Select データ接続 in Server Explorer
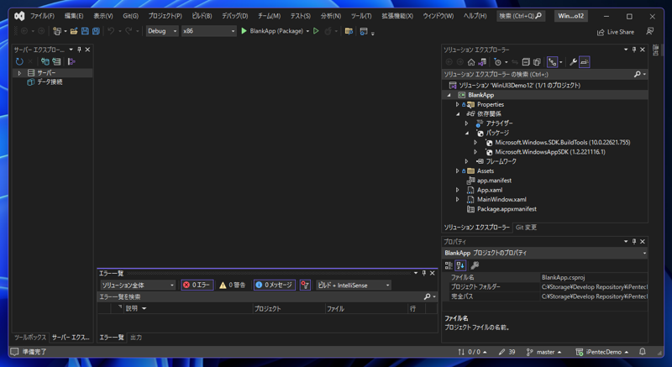This screenshot has width=672, height=367. click(50, 81)
